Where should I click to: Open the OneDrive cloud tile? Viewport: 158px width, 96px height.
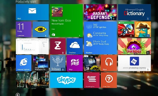click(x=75, y=46)
